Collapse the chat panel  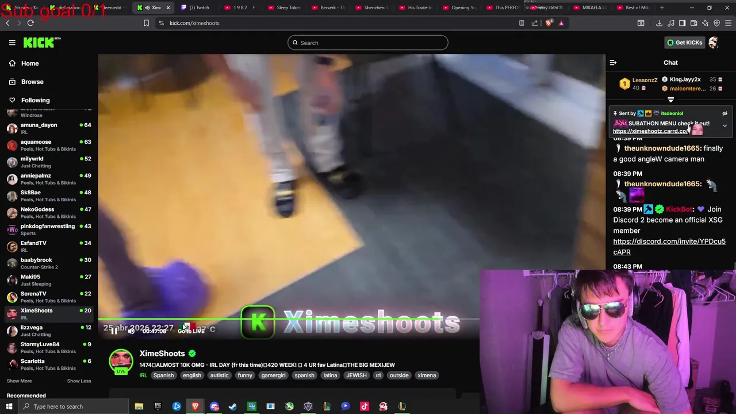[613, 63]
